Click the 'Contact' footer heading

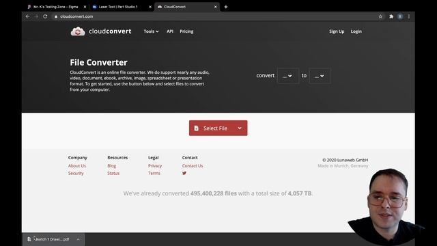click(190, 158)
